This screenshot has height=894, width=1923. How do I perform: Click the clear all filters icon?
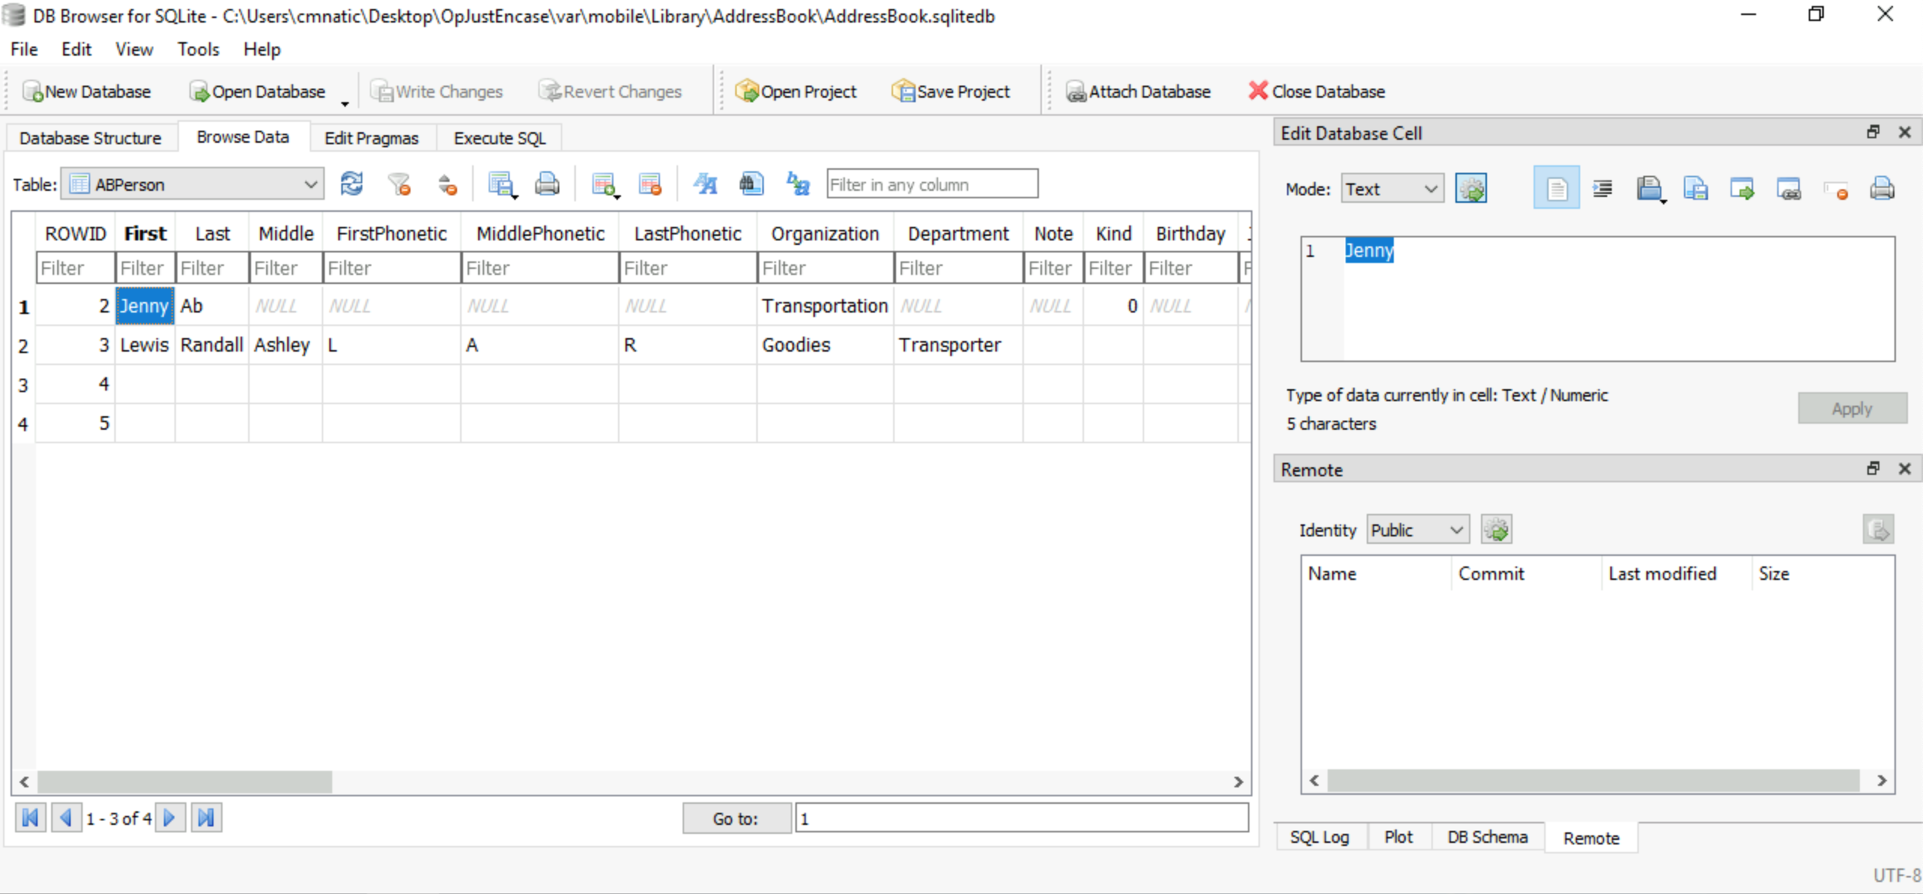pyautogui.click(x=399, y=184)
